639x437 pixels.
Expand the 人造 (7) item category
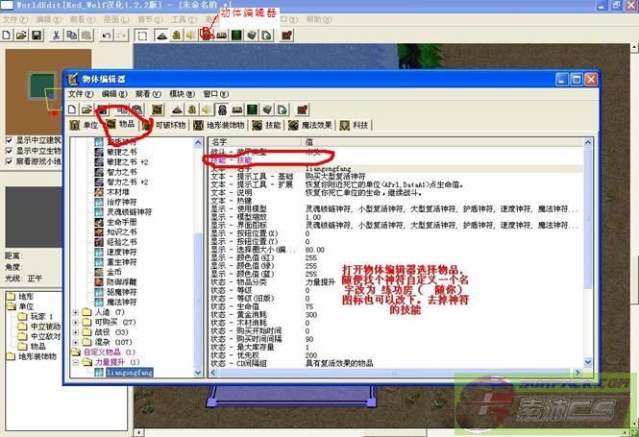76,312
